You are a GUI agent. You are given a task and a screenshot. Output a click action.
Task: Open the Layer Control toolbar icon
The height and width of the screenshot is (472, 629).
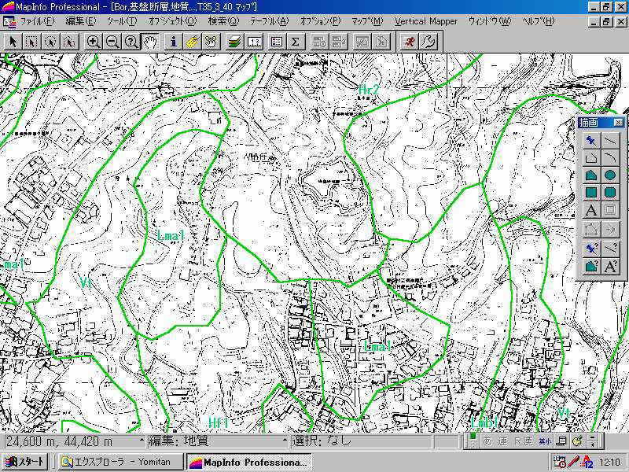[234, 42]
